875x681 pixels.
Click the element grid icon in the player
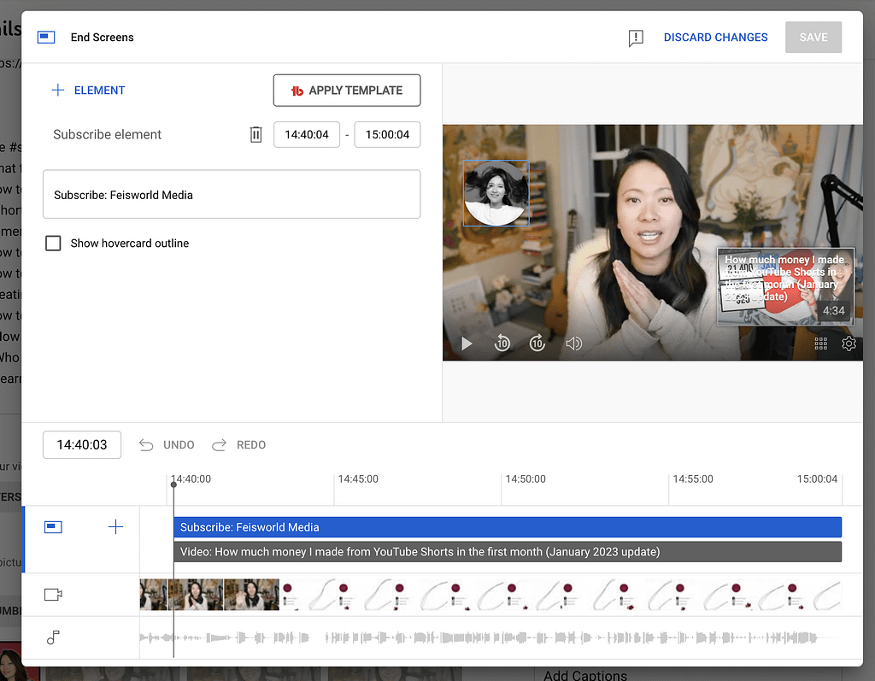(821, 343)
